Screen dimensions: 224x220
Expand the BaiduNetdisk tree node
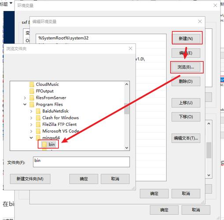pos(31,111)
